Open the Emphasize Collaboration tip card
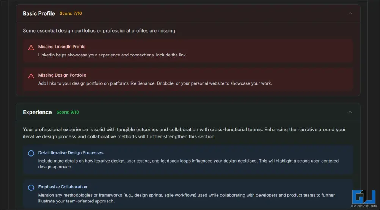This screenshot has height=210, width=380. point(188,194)
